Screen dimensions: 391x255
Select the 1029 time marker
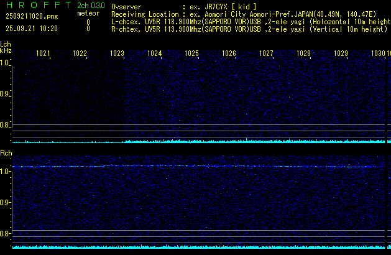coord(341,54)
